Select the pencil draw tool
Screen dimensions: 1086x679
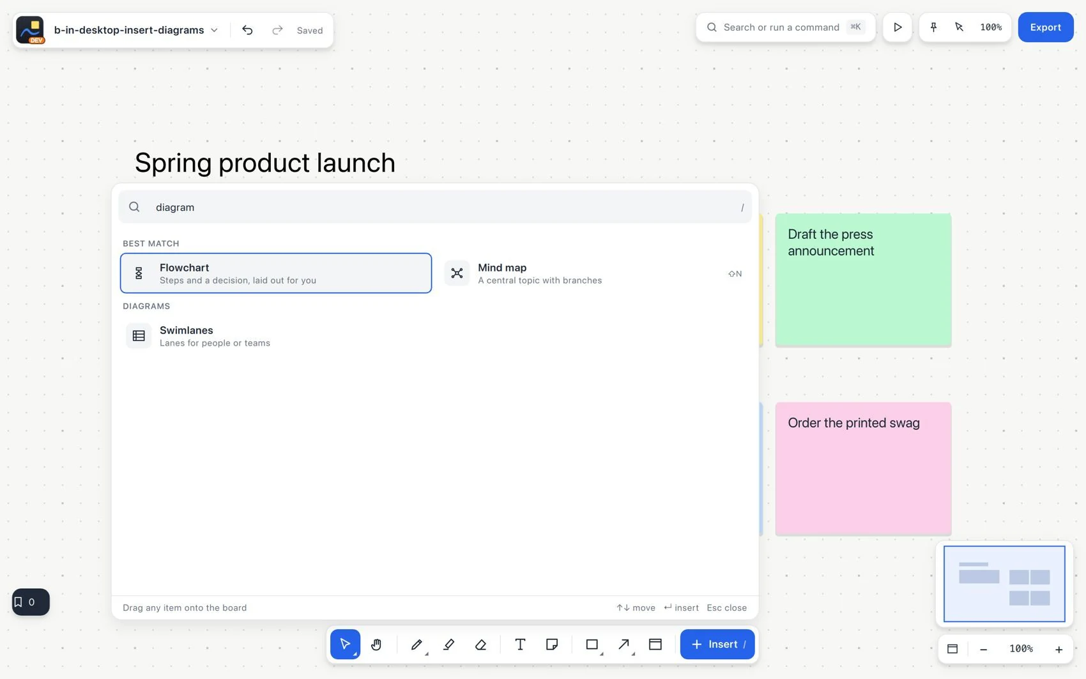coord(417,645)
